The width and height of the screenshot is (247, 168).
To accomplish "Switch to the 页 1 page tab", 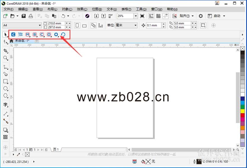I will (56, 149).
